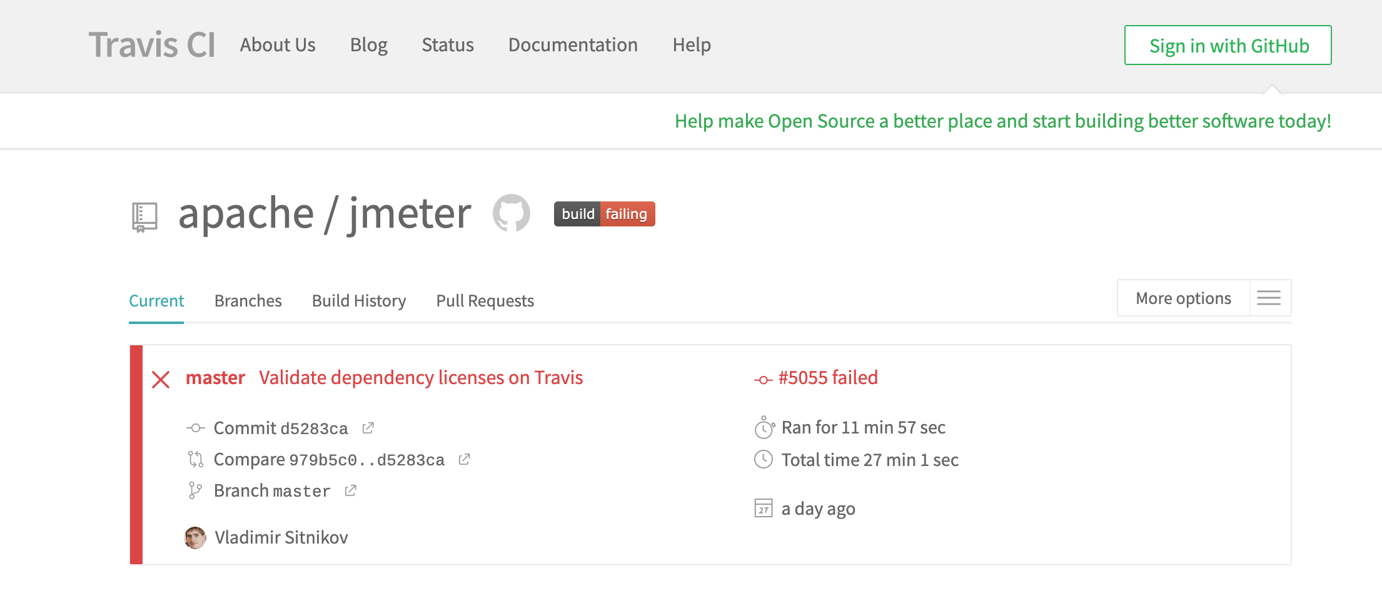Switch to the Pull Requests tab
This screenshot has height=608, width=1382.
coord(485,301)
